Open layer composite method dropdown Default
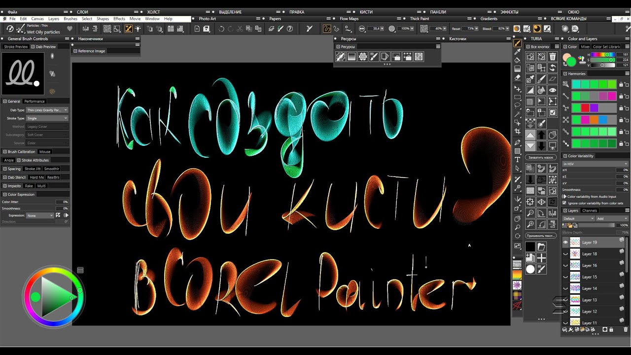Screen dimensions: 631x355 click(578, 218)
